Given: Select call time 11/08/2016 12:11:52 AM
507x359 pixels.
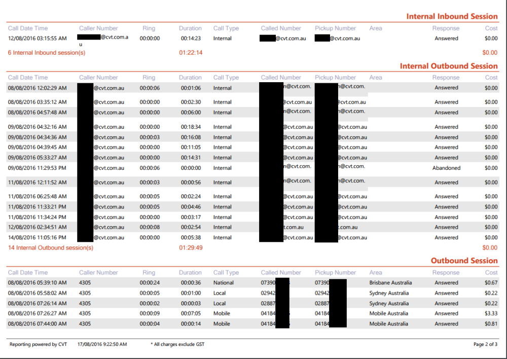Looking at the screenshot, I should click(37, 183).
